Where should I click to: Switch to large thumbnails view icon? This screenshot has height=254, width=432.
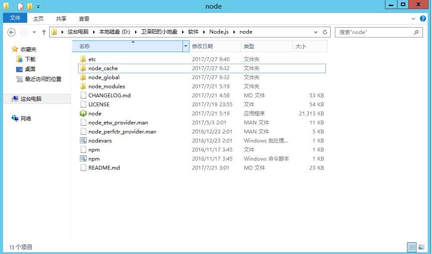coord(421,247)
